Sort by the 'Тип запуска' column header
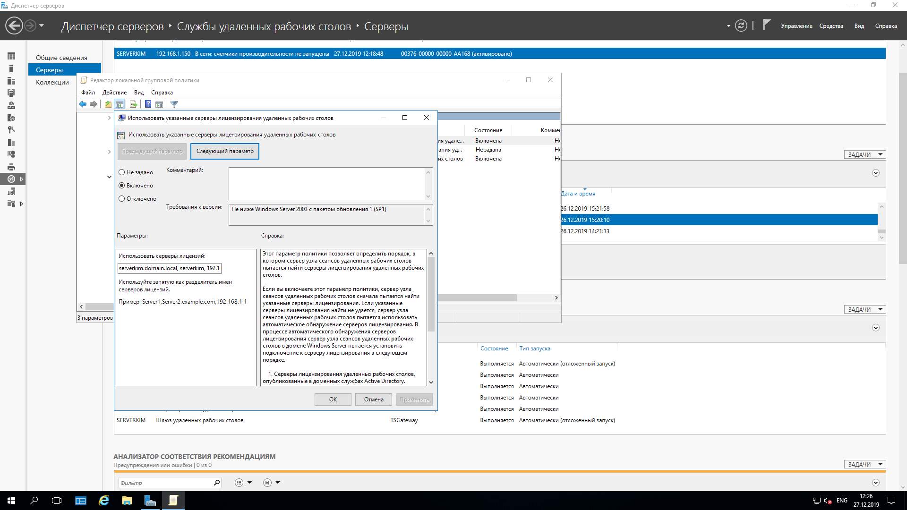The height and width of the screenshot is (510, 907). (535, 348)
